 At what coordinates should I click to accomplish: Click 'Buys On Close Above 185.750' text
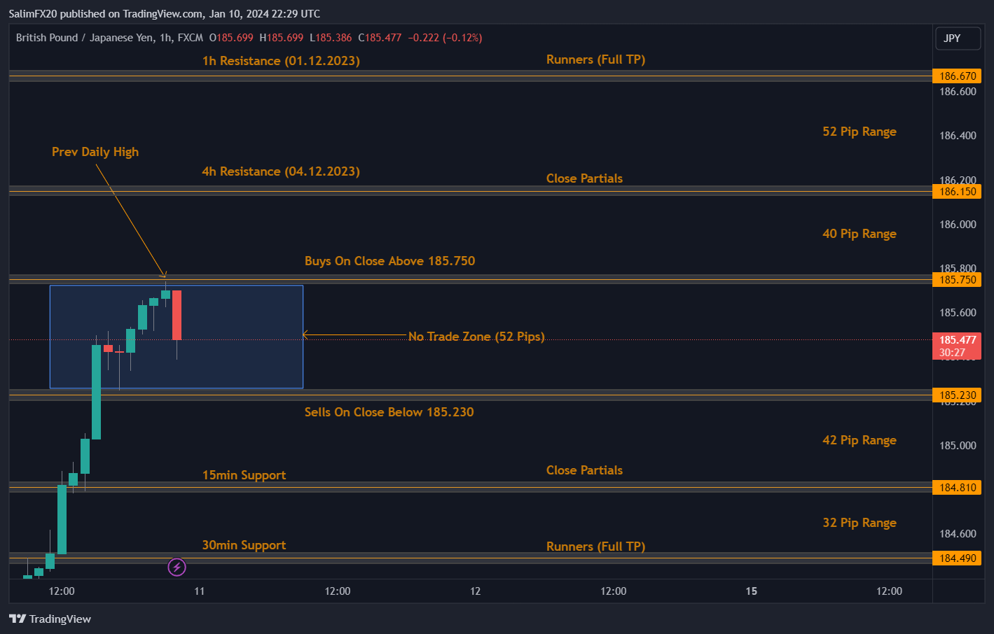(389, 261)
